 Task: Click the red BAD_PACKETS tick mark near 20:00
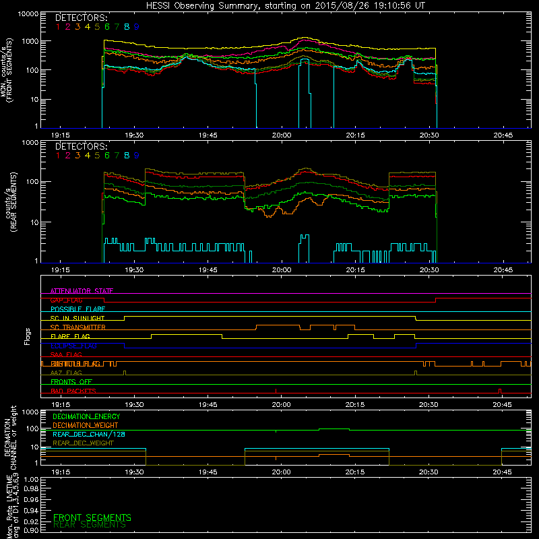(276, 391)
